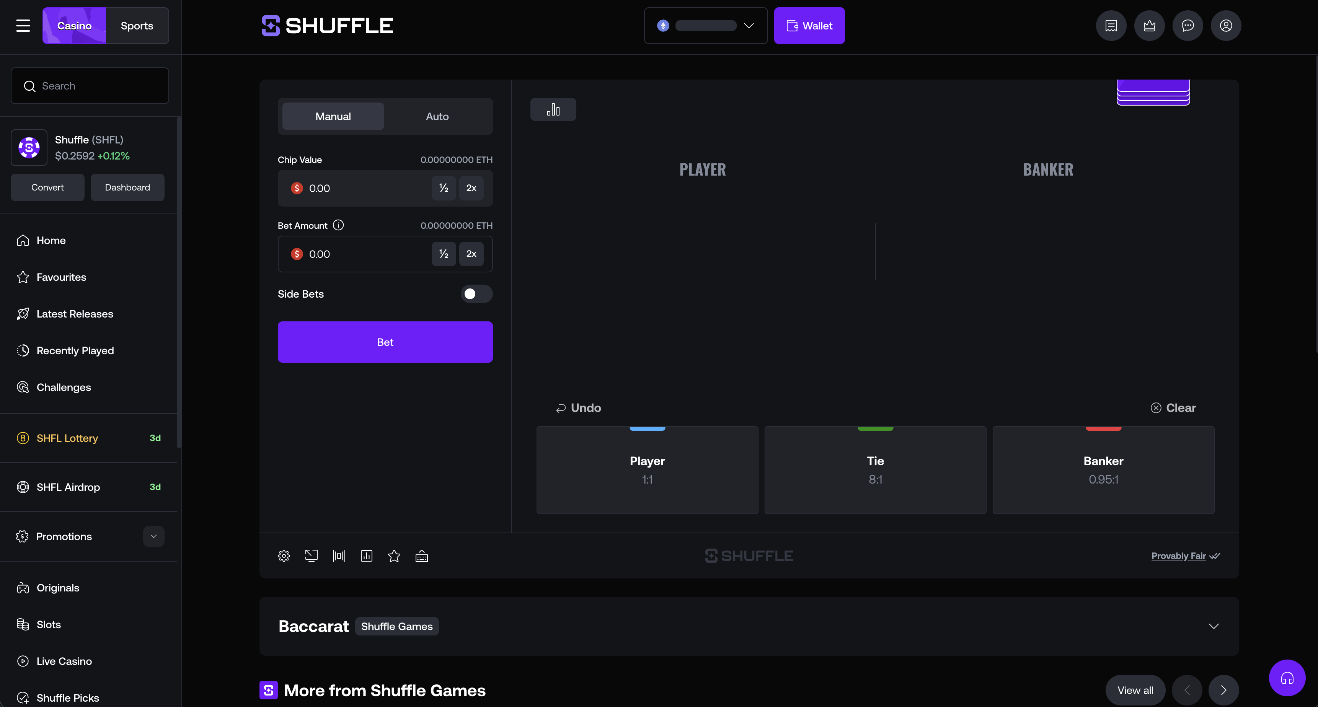
Task: Switch to Auto betting mode
Action: [x=437, y=116]
